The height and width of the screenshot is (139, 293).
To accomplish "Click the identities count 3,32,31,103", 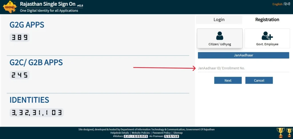I will coord(37,113).
